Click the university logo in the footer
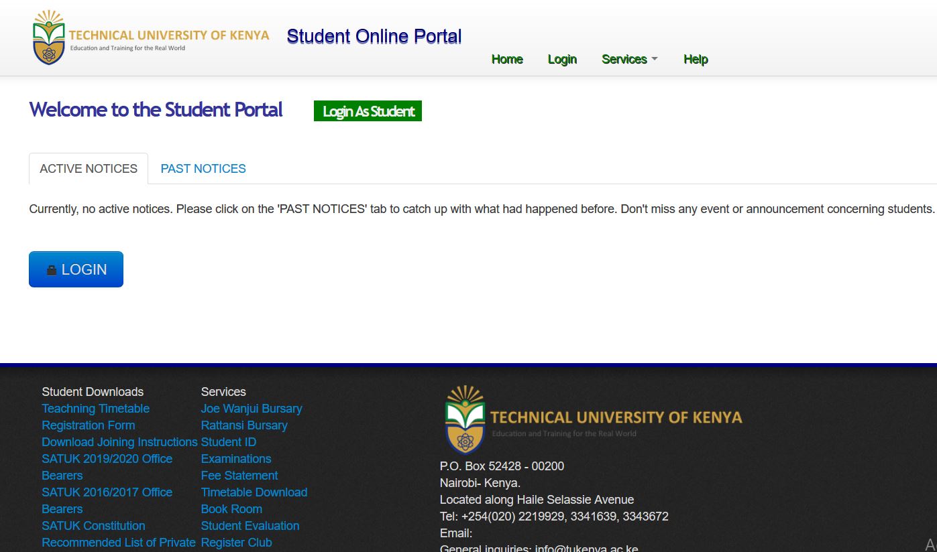The image size is (937, 552). tap(593, 419)
